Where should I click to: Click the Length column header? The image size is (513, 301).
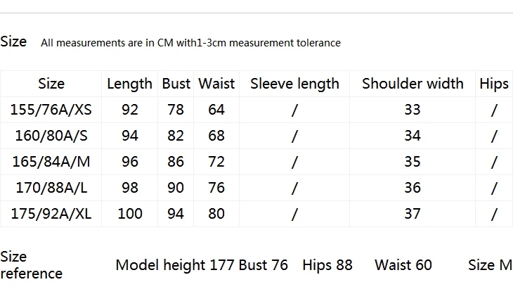(x=129, y=84)
